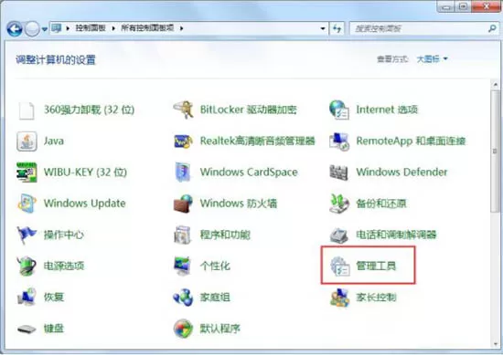The width and height of the screenshot is (503, 355).
Task: Open the Windows 防火墙 icon
Action: point(183,204)
